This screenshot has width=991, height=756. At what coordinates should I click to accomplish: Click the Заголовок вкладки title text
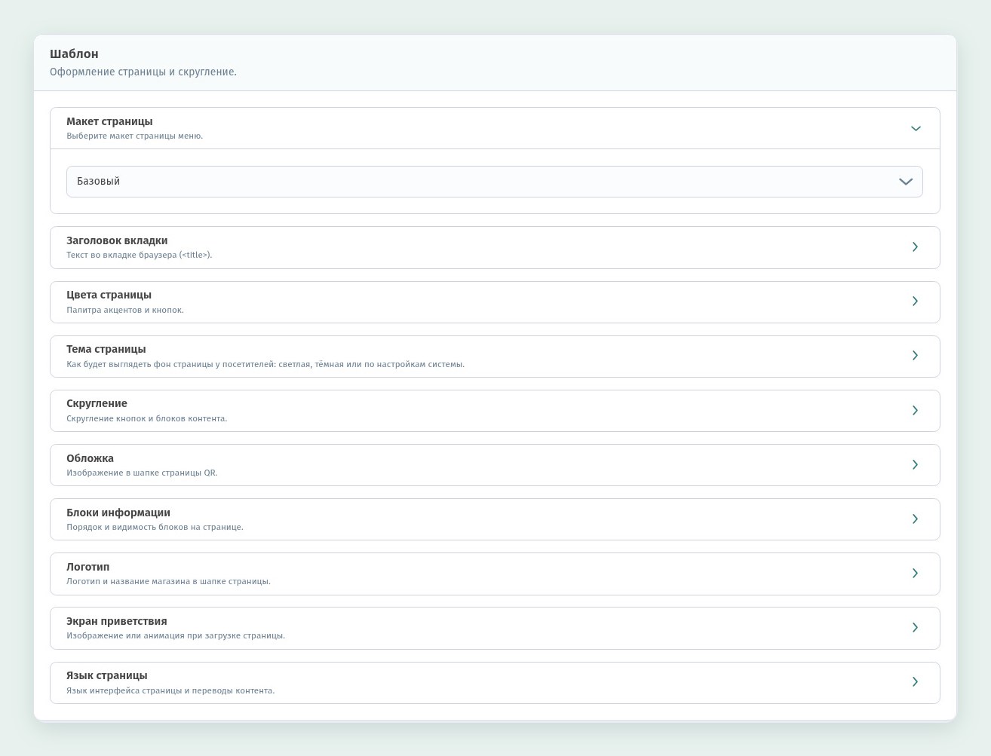[x=117, y=240]
